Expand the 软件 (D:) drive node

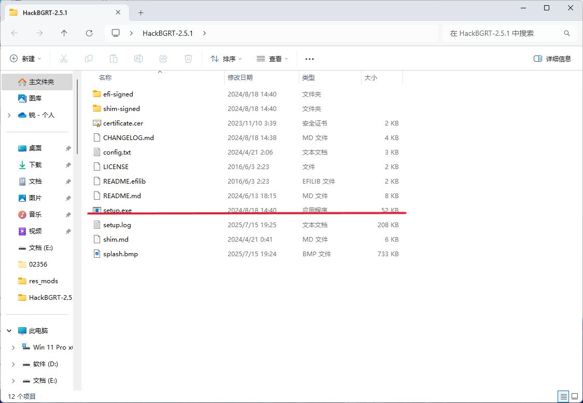(13, 364)
